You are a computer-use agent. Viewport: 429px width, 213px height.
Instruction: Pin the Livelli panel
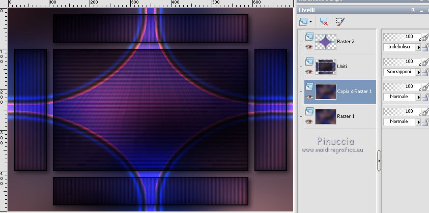pos(413,10)
